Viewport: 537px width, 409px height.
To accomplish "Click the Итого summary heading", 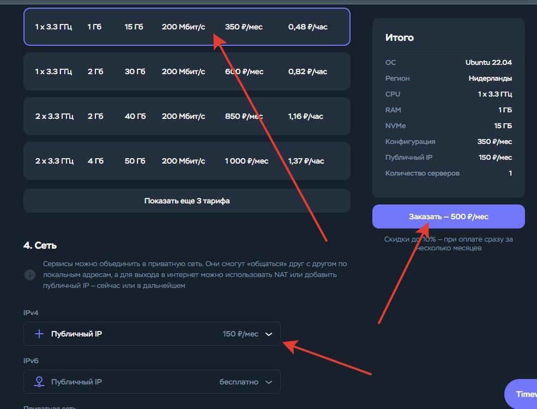I will pos(399,38).
